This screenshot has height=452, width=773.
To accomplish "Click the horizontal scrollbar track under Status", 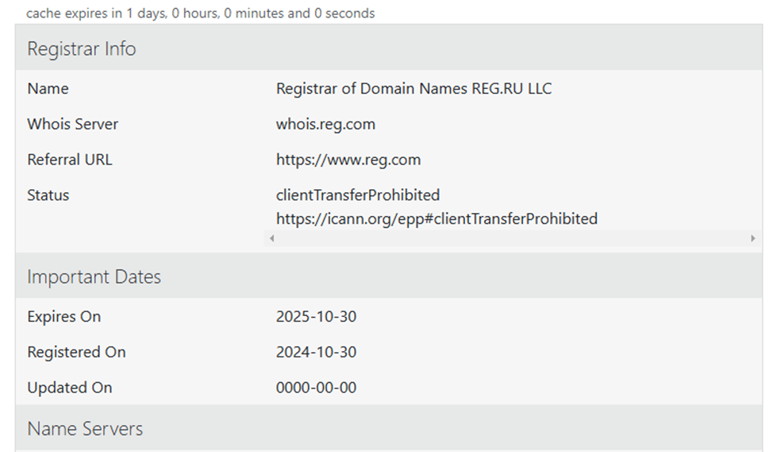I will coord(512,238).
